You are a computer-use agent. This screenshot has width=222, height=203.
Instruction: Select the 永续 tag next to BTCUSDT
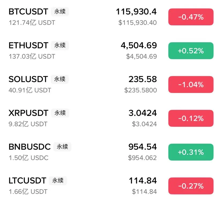[60, 11]
